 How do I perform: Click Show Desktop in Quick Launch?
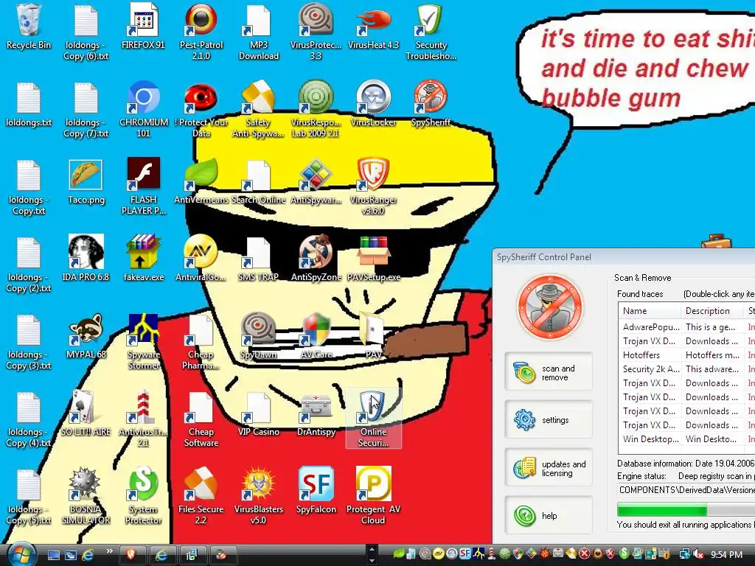coord(53,555)
